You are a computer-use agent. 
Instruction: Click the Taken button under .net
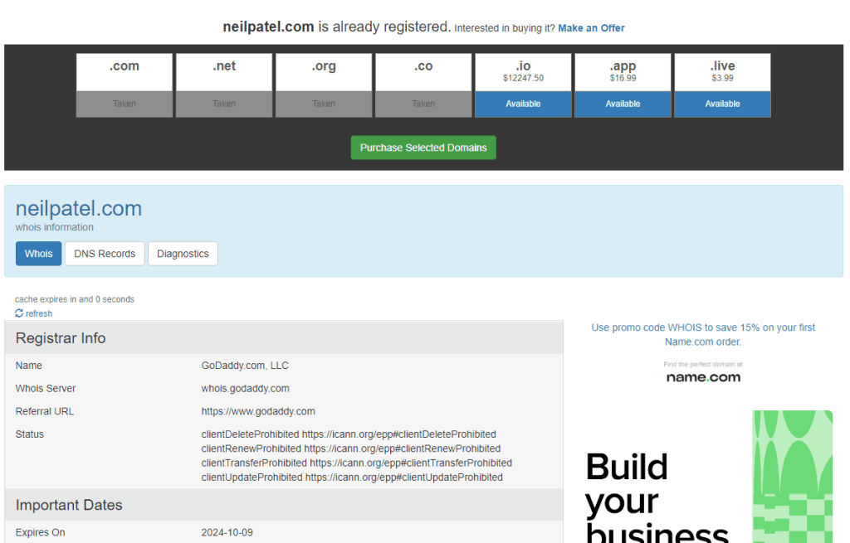[224, 104]
